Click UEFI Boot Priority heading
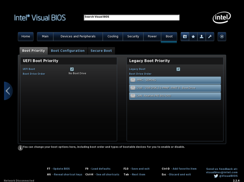This screenshot has height=182, width=244. click(40, 61)
